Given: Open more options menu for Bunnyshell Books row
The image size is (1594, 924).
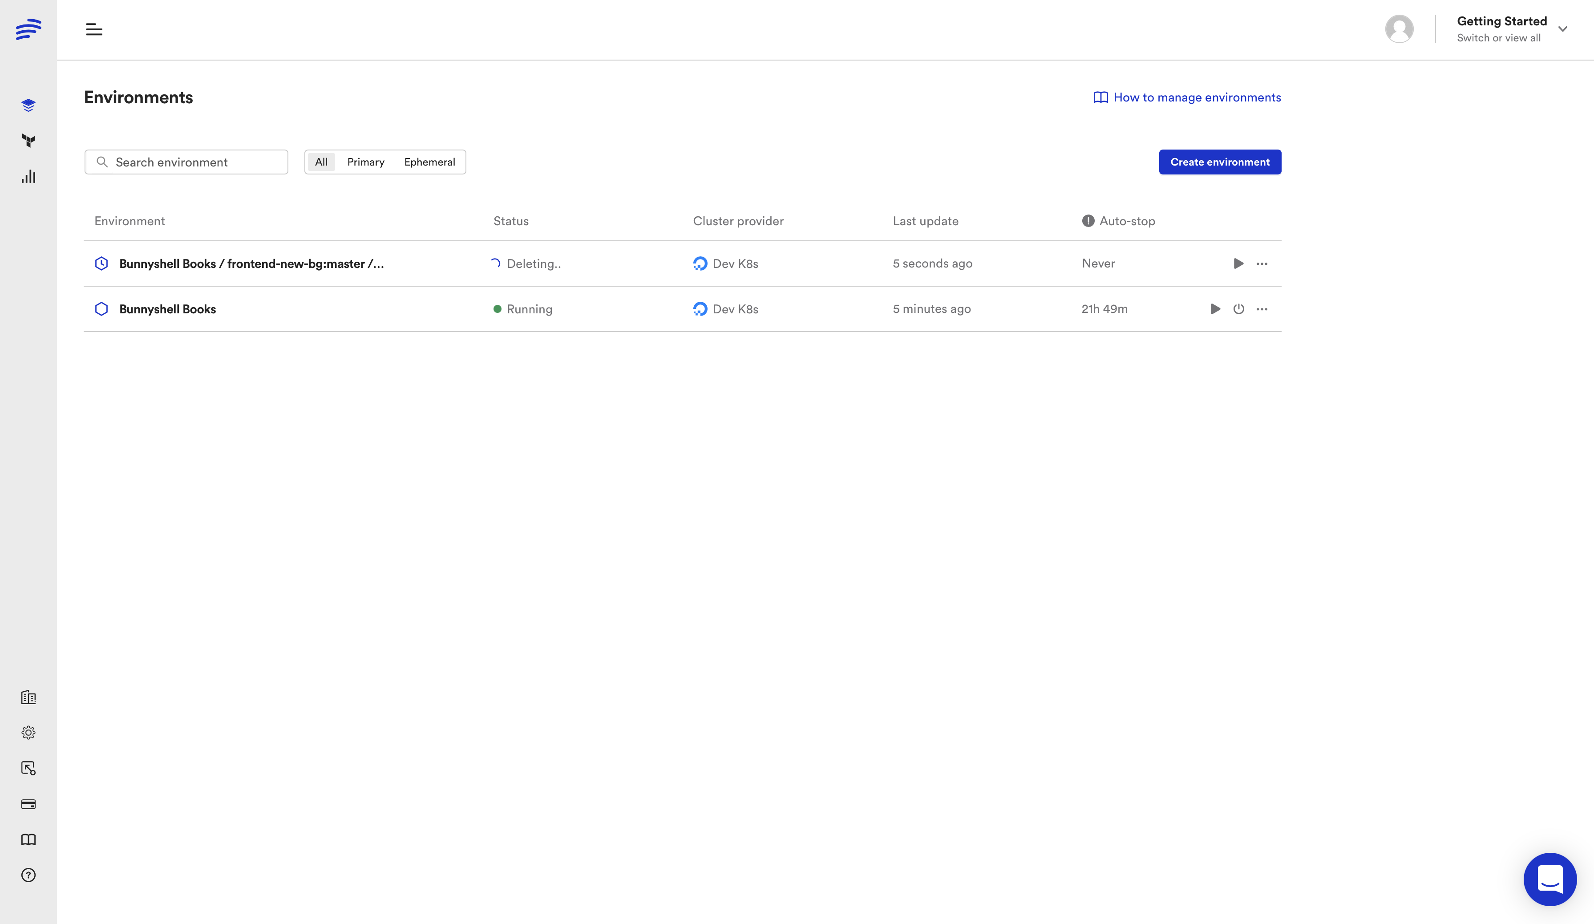Looking at the screenshot, I should point(1261,308).
